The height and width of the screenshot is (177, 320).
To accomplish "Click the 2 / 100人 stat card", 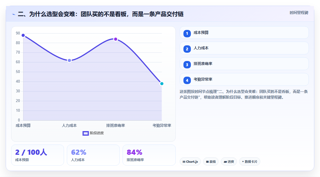I will coord(37,155).
